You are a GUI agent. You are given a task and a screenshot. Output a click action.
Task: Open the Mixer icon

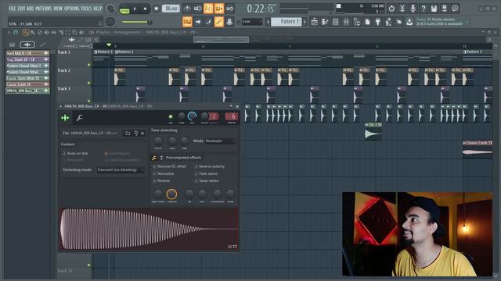[346, 22]
